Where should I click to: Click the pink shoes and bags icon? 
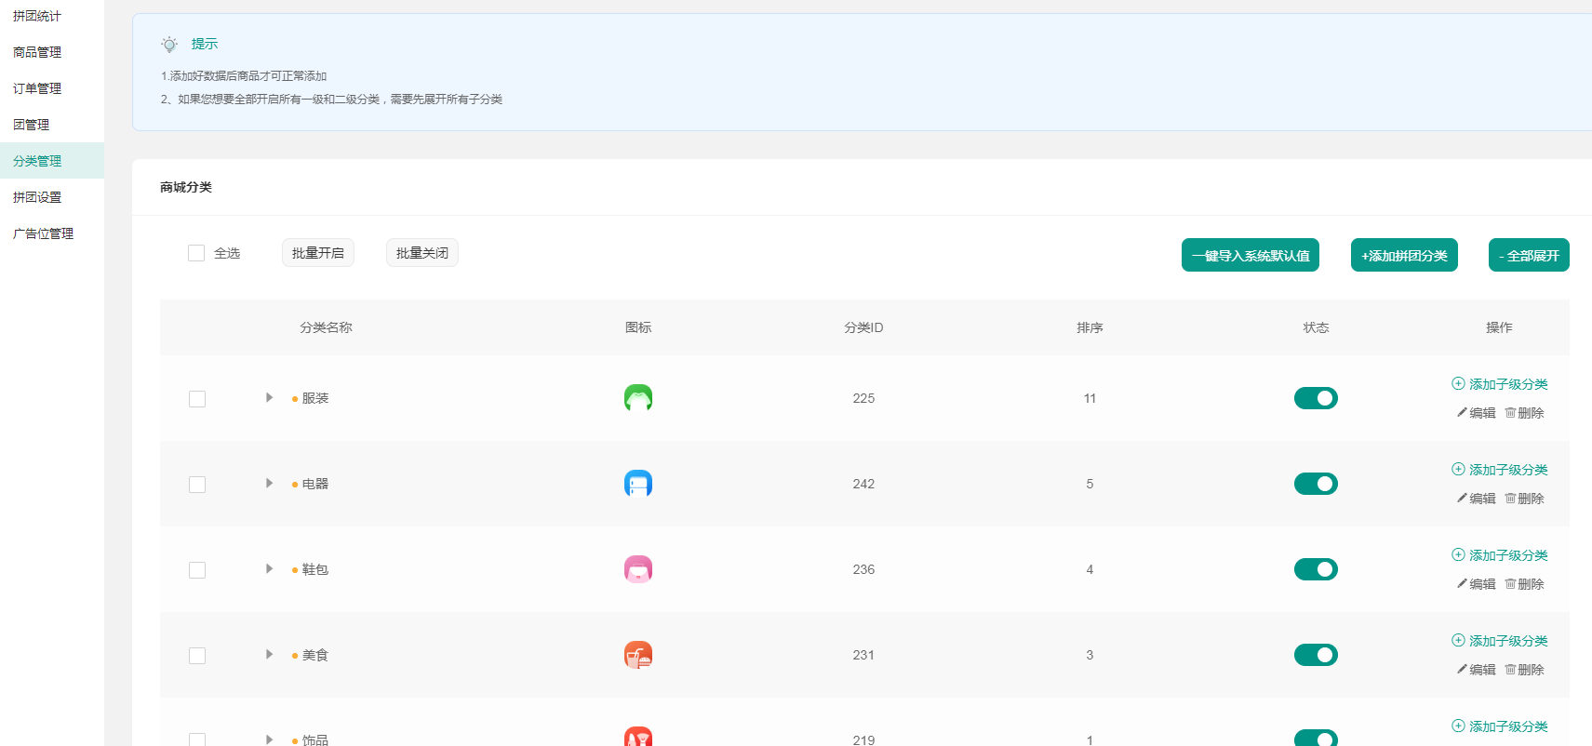pos(637,569)
